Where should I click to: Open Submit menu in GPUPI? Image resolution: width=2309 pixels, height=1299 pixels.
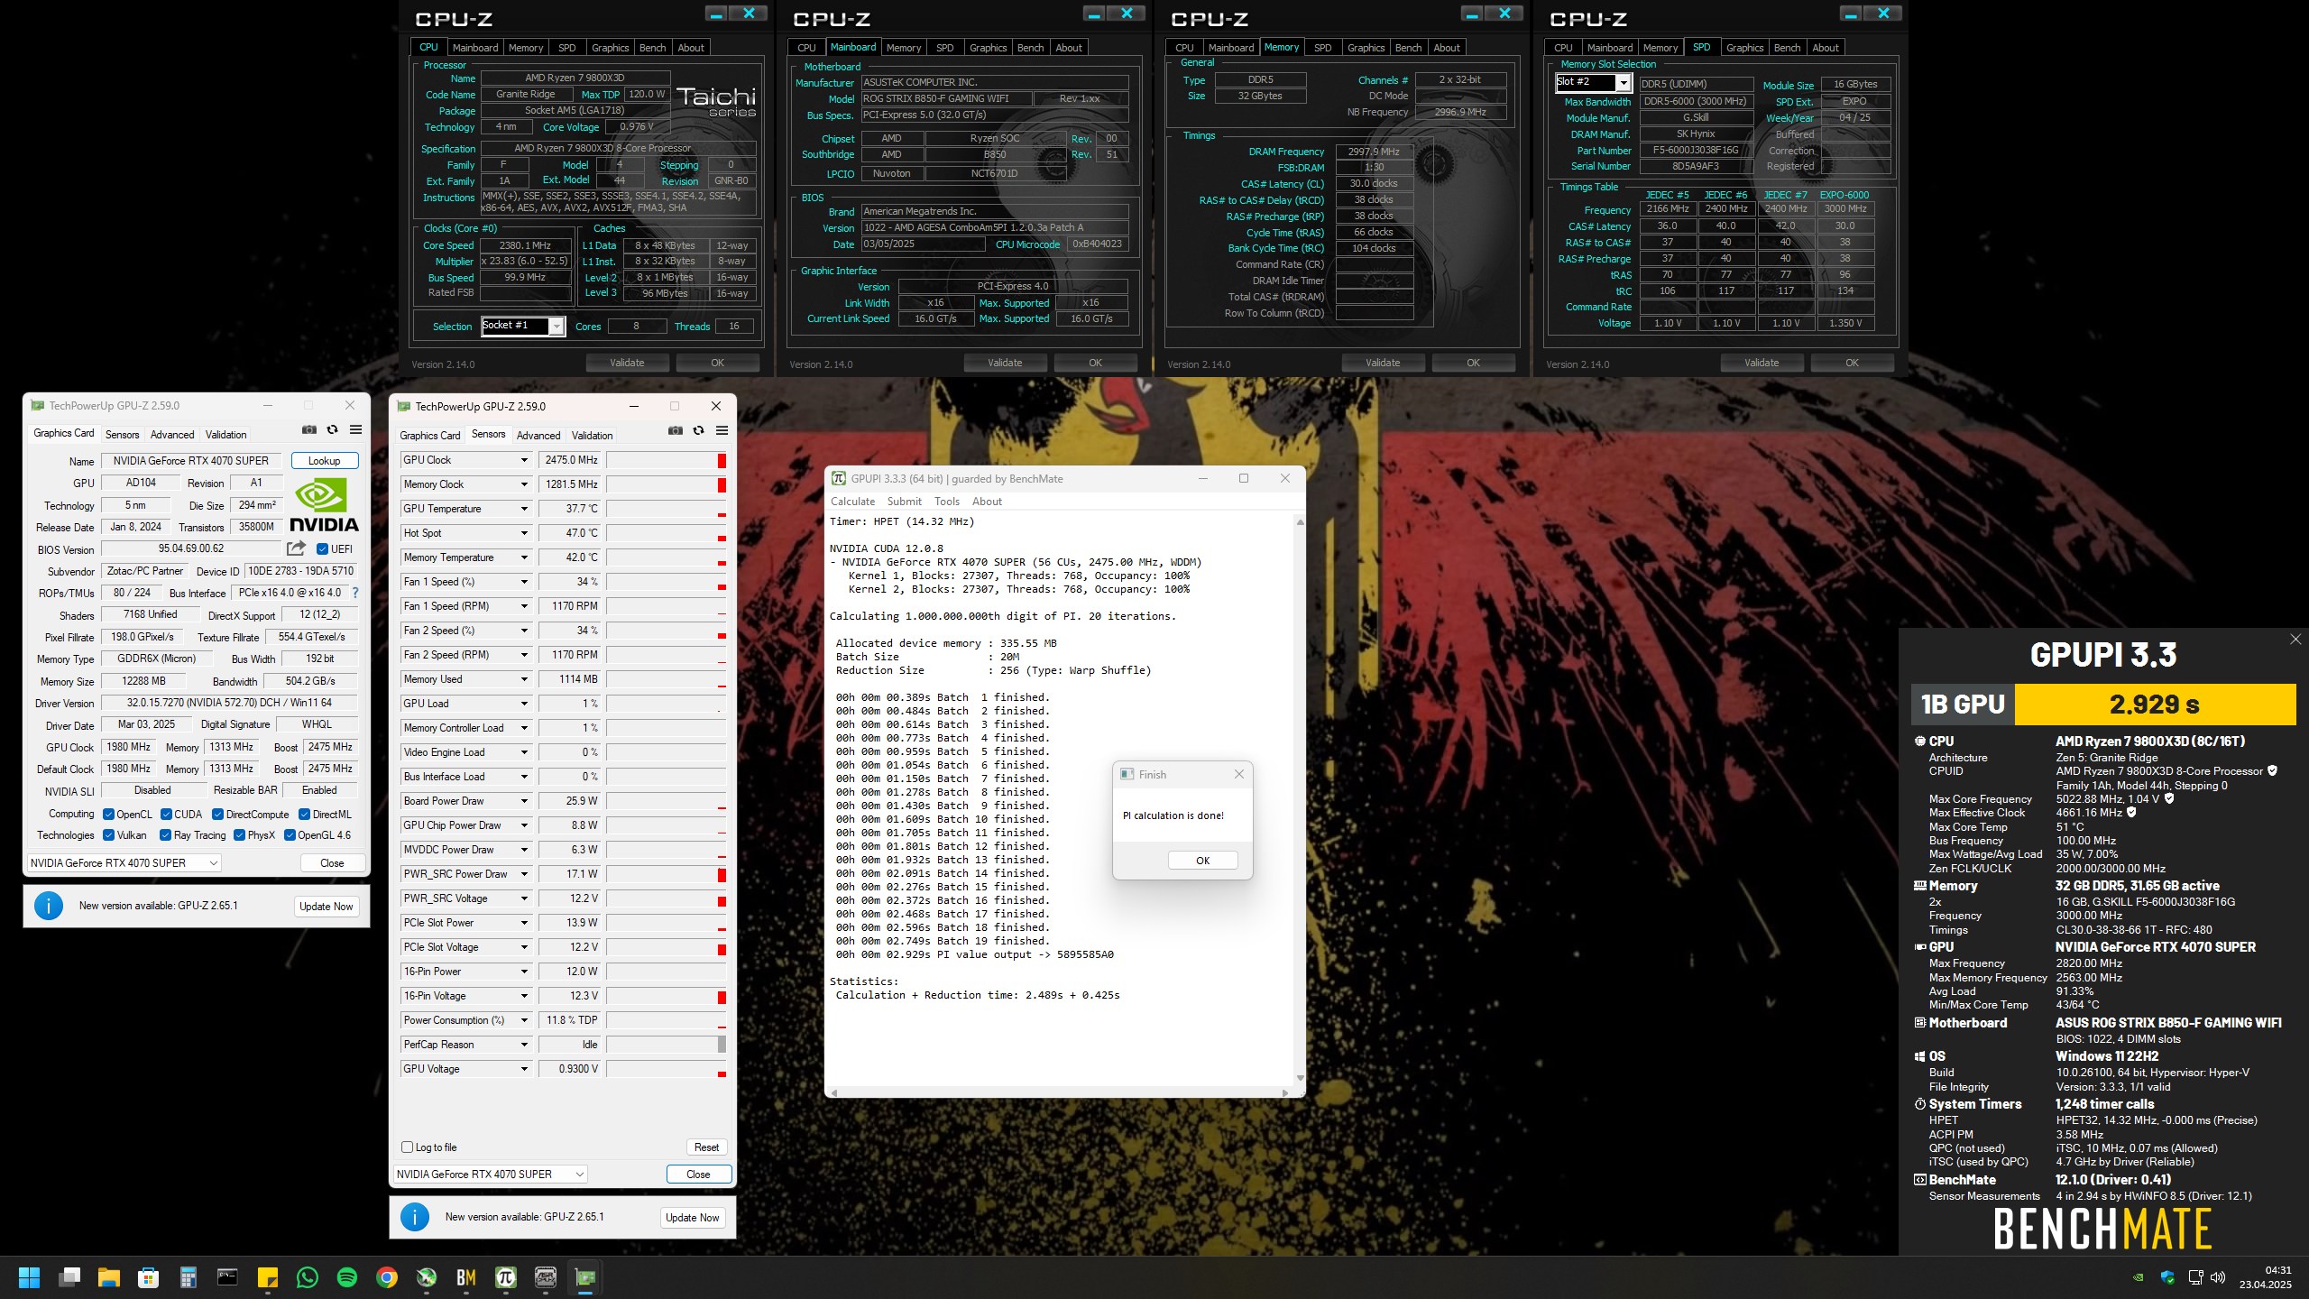coord(904,502)
